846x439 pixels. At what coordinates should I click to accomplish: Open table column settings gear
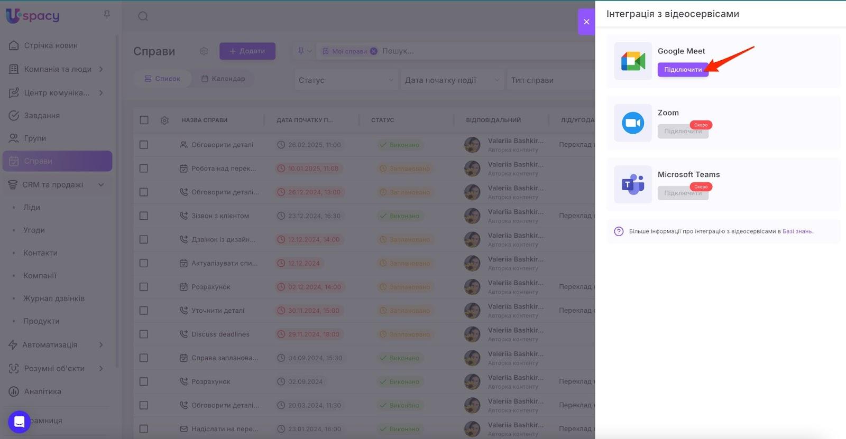pos(164,120)
